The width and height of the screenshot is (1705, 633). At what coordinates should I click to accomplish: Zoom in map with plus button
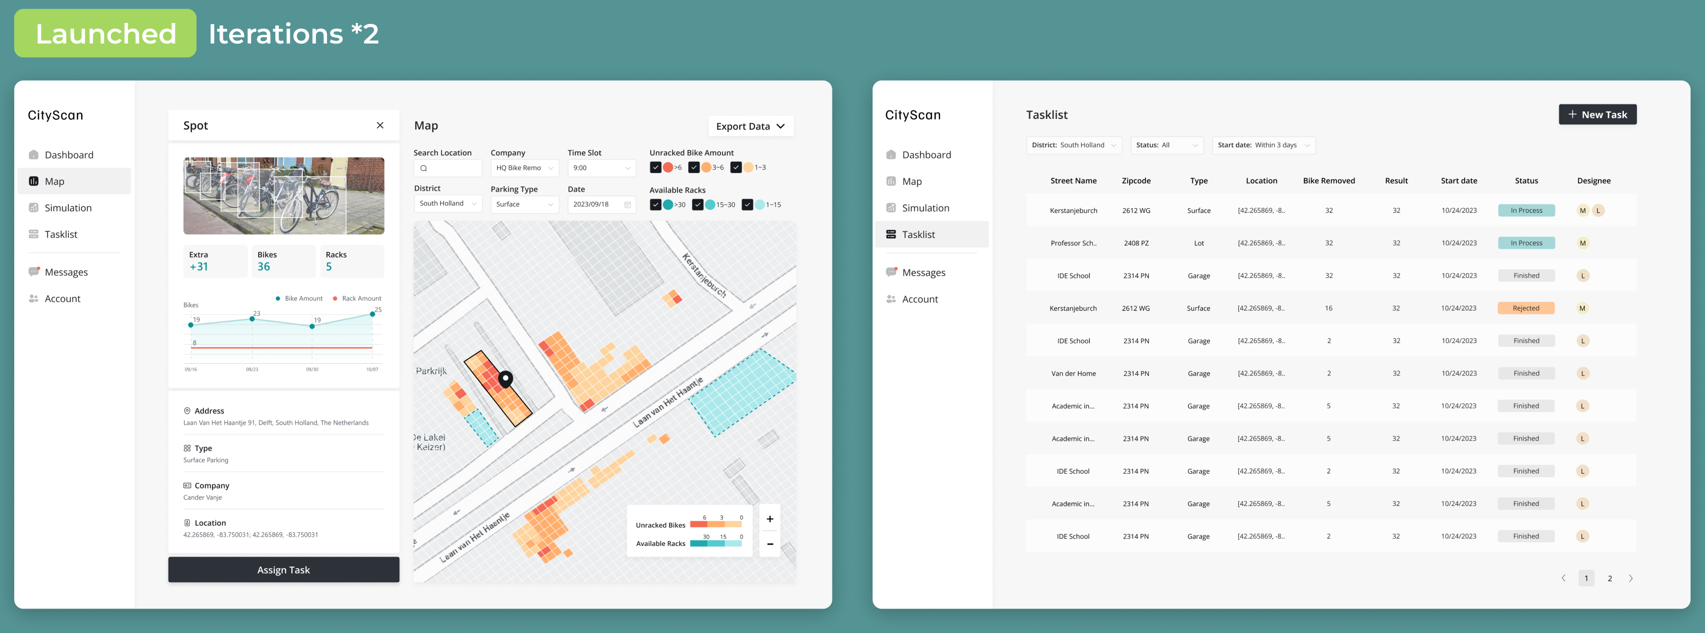point(770,519)
